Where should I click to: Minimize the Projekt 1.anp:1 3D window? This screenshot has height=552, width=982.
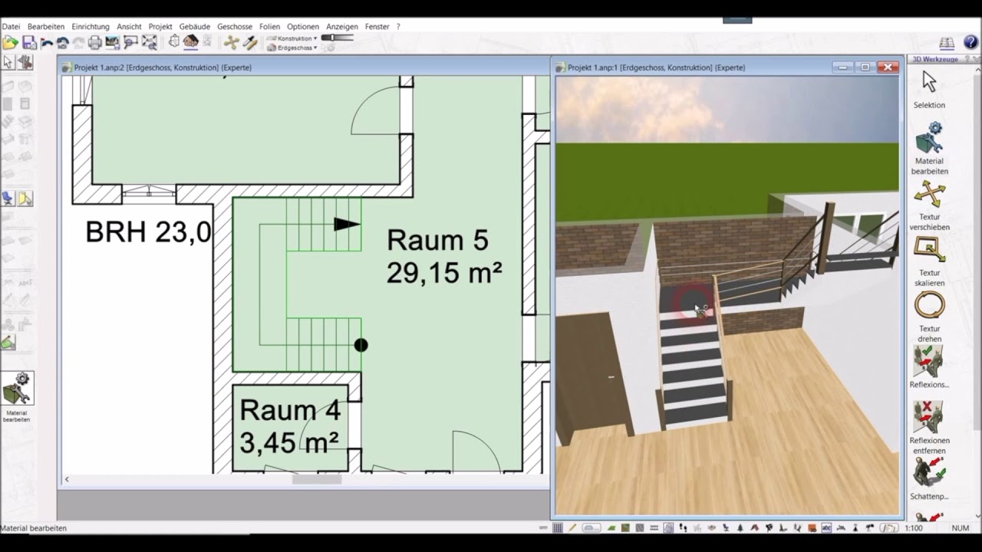(x=843, y=67)
